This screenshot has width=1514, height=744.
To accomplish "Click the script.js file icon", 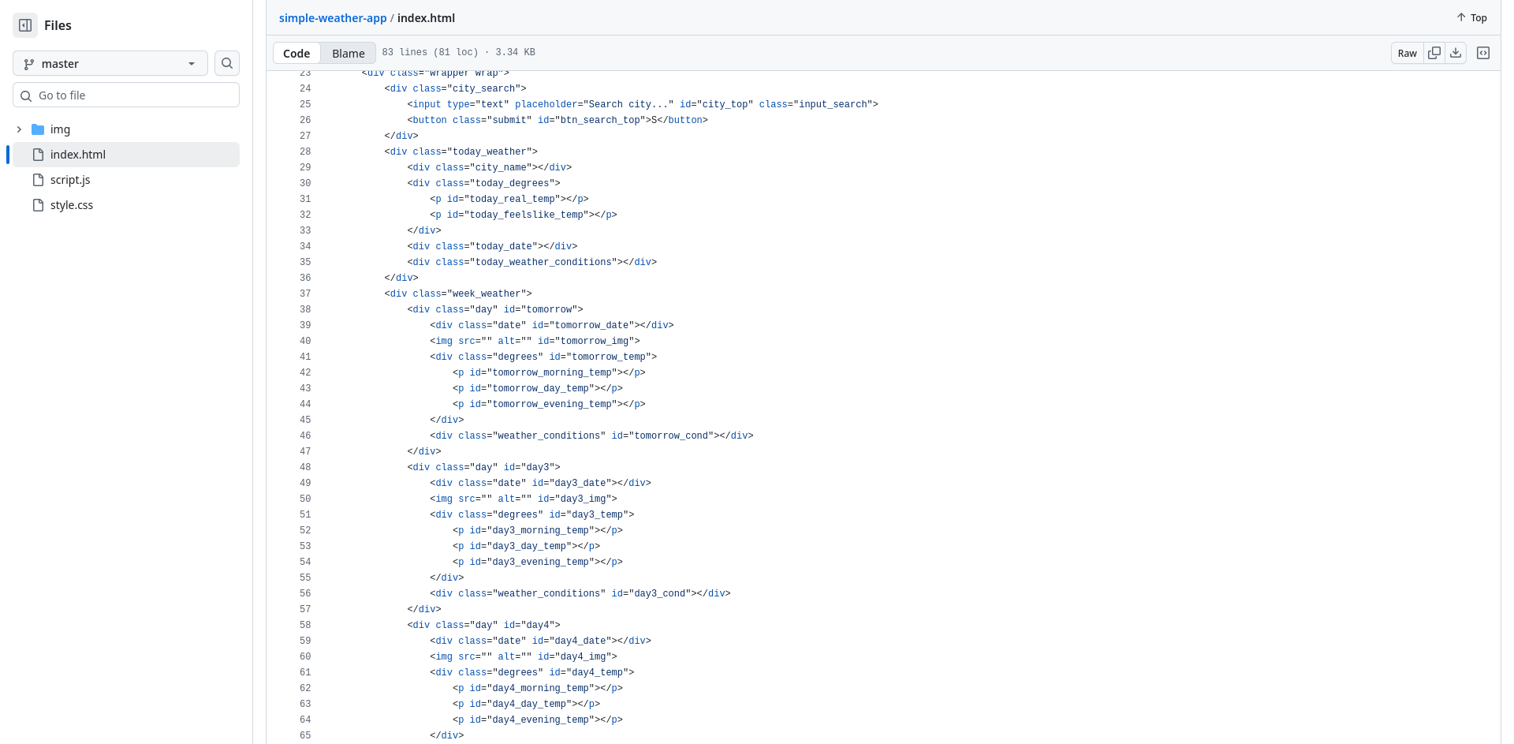I will tap(38, 180).
